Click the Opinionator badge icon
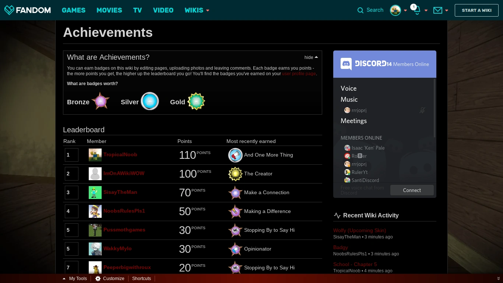Screen dimensions: 503x283 coord(235,249)
